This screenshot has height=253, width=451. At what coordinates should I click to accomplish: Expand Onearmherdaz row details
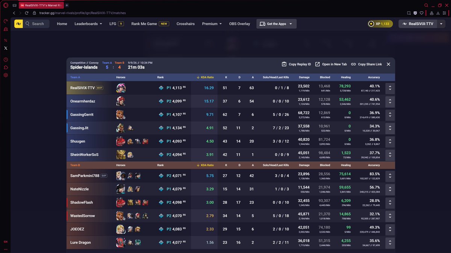click(x=390, y=101)
